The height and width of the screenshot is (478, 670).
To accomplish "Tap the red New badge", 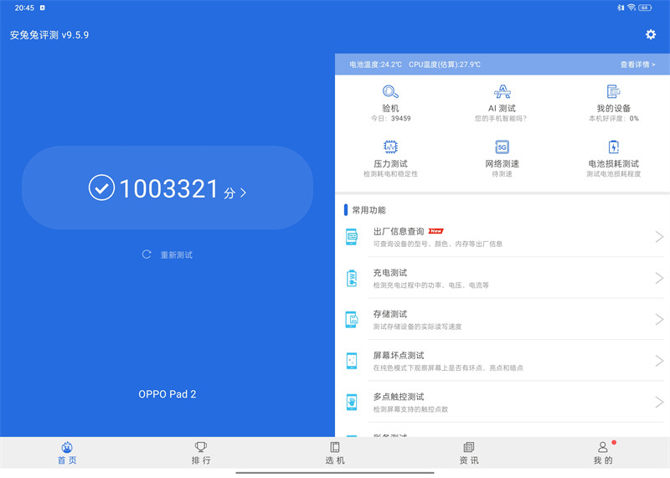I will (435, 231).
